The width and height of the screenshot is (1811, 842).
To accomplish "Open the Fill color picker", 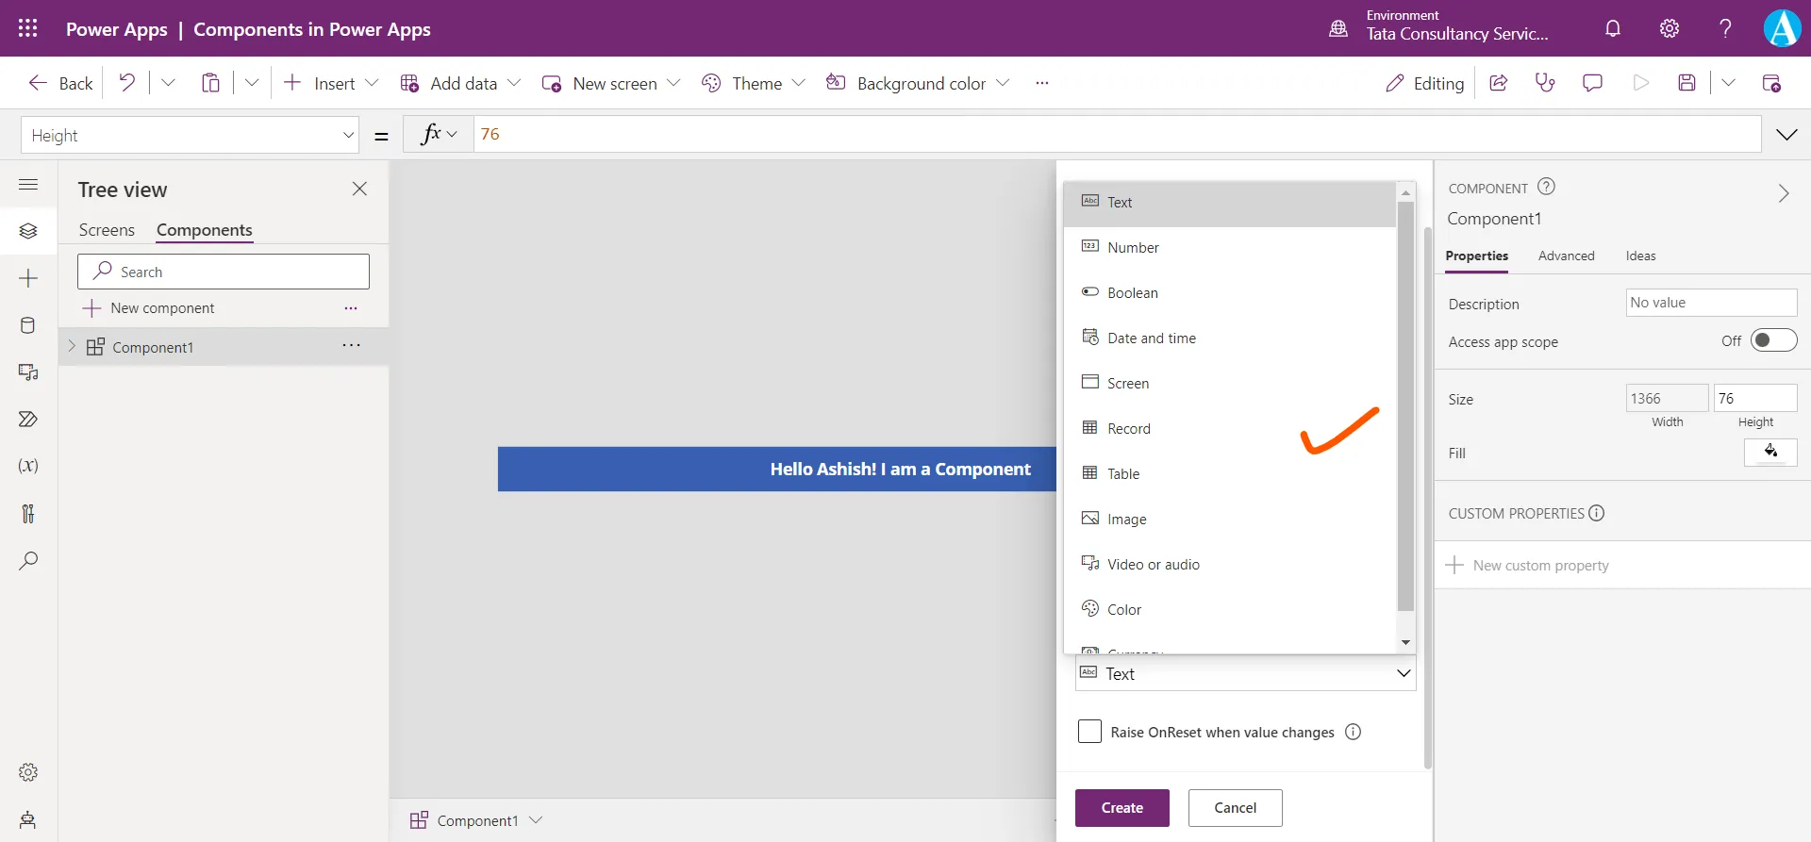I will point(1770,453).
